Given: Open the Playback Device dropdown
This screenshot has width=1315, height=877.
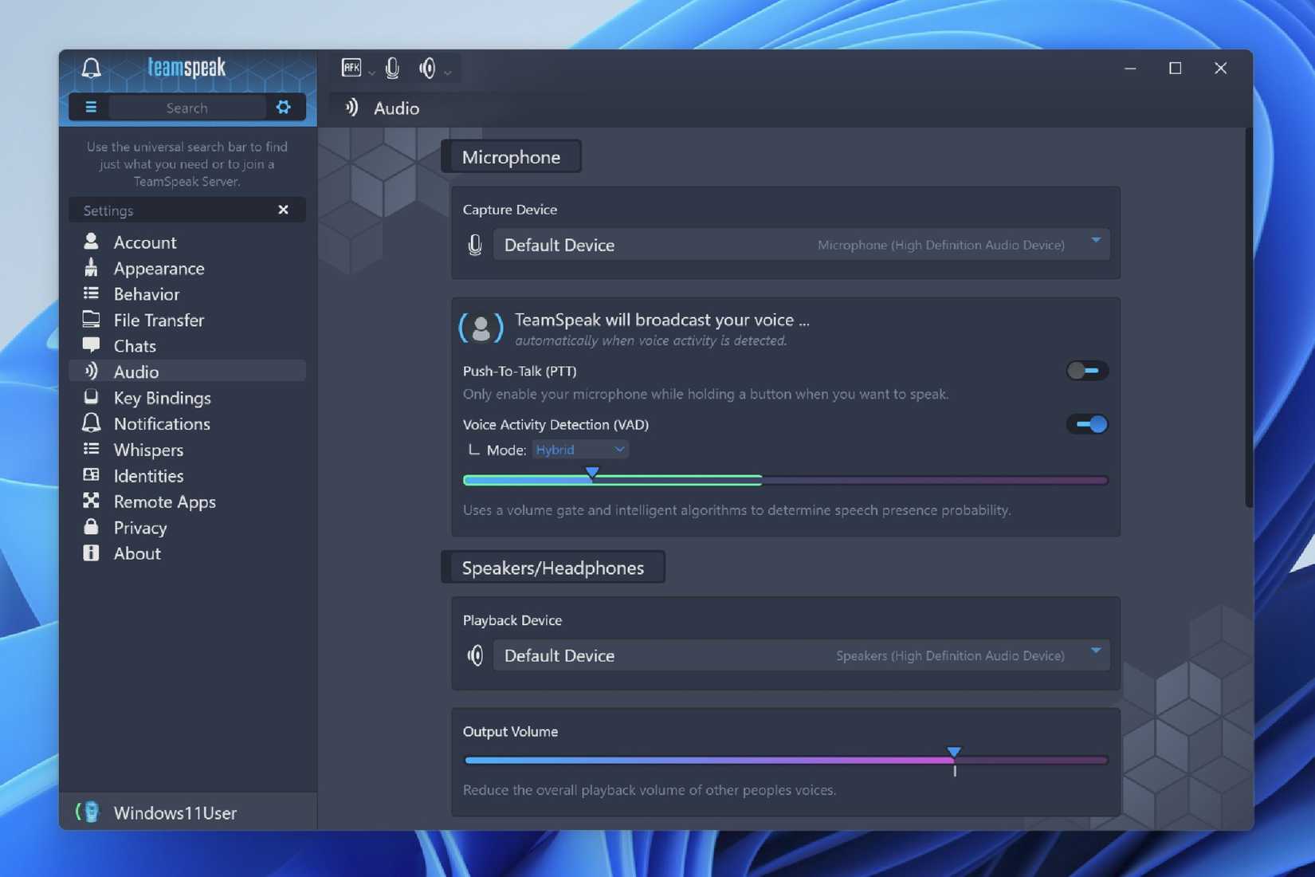Looking at the screenshot, I should click(1097, 655).
